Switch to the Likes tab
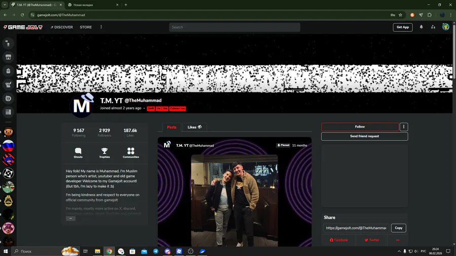Screen dimensions: 456x256 coord(195,127)
